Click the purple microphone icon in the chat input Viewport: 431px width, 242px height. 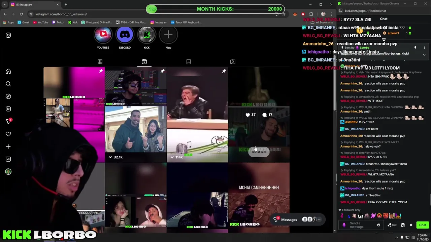pyautogui.click(x=344, y=225)
